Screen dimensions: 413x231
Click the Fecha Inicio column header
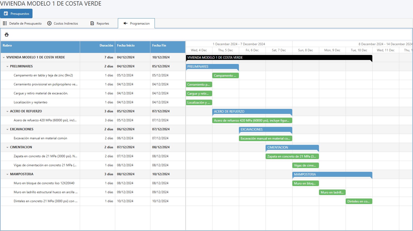click(126, 45)
